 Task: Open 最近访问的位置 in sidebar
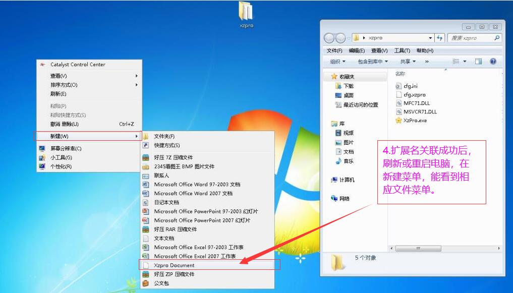coord(357,105)
